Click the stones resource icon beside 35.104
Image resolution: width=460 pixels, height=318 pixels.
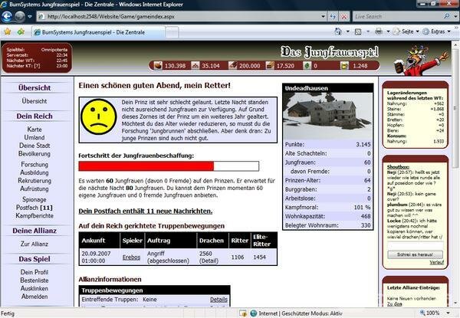tap(195, 65)
